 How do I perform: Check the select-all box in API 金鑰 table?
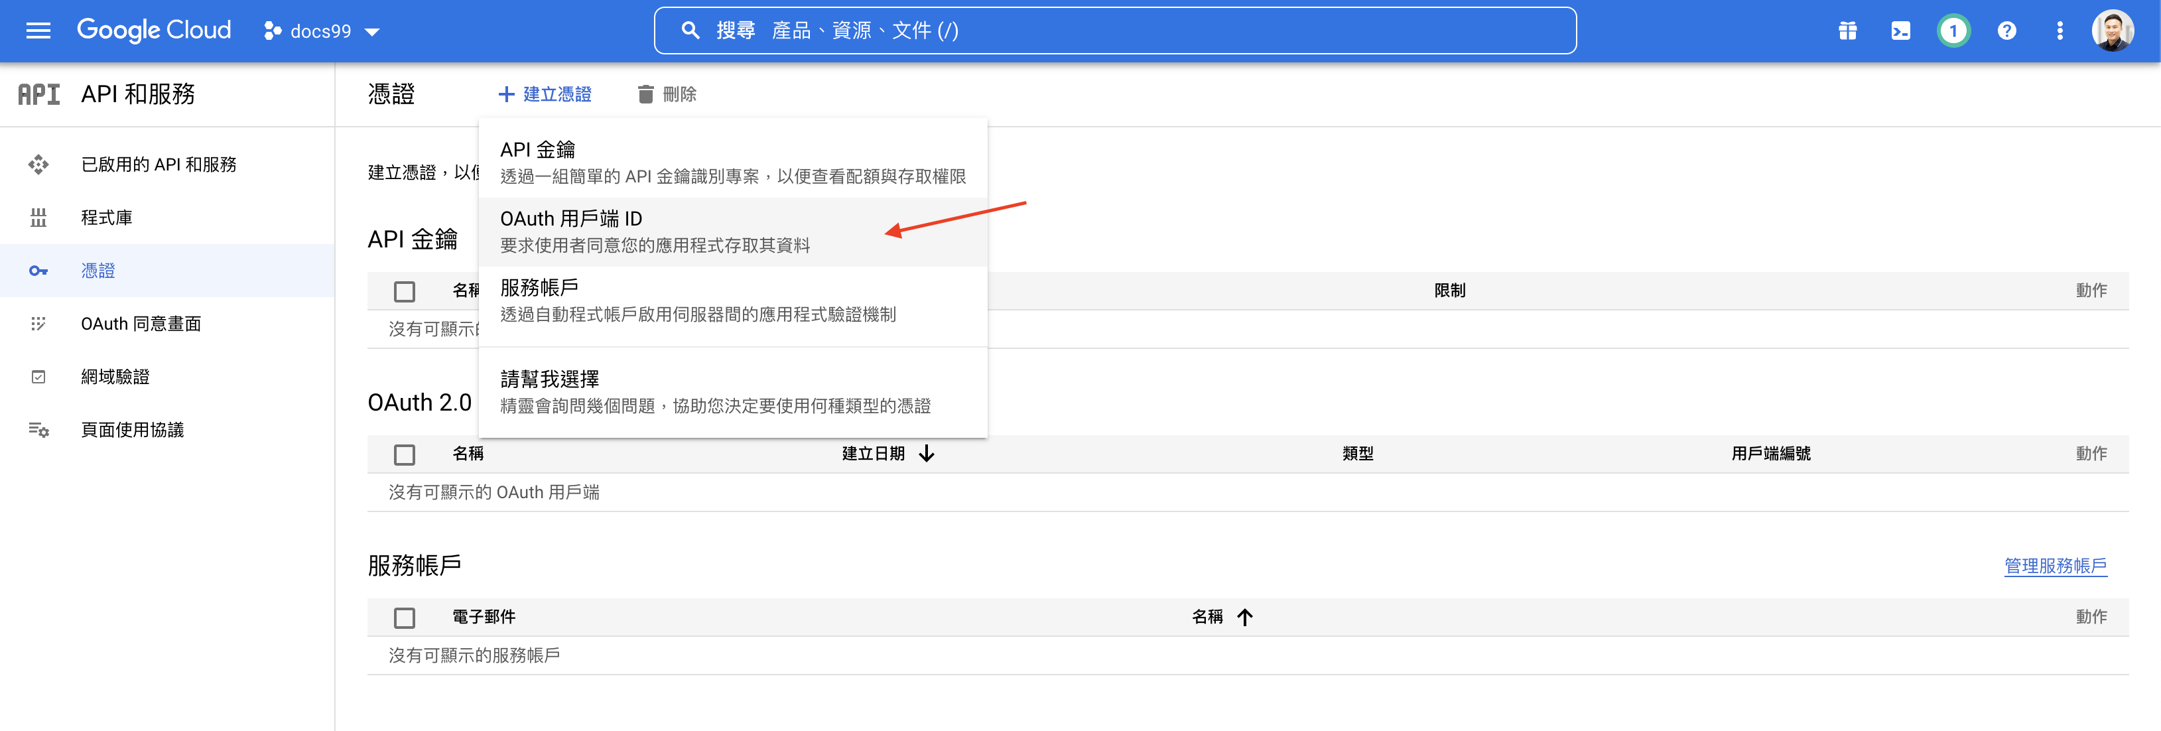(405, 291)
